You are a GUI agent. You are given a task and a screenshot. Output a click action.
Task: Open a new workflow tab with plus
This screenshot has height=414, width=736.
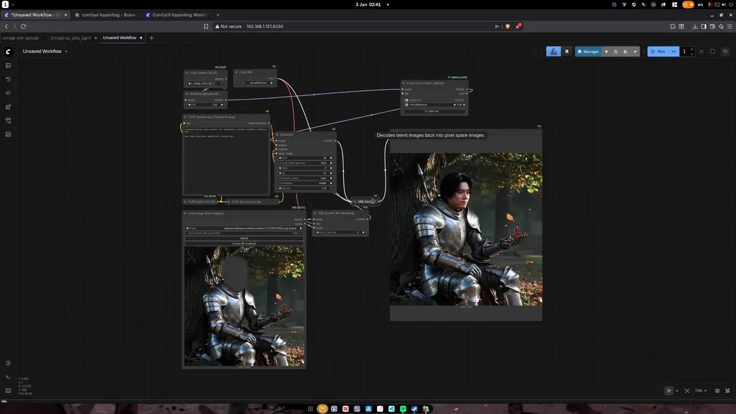point(152,38)
